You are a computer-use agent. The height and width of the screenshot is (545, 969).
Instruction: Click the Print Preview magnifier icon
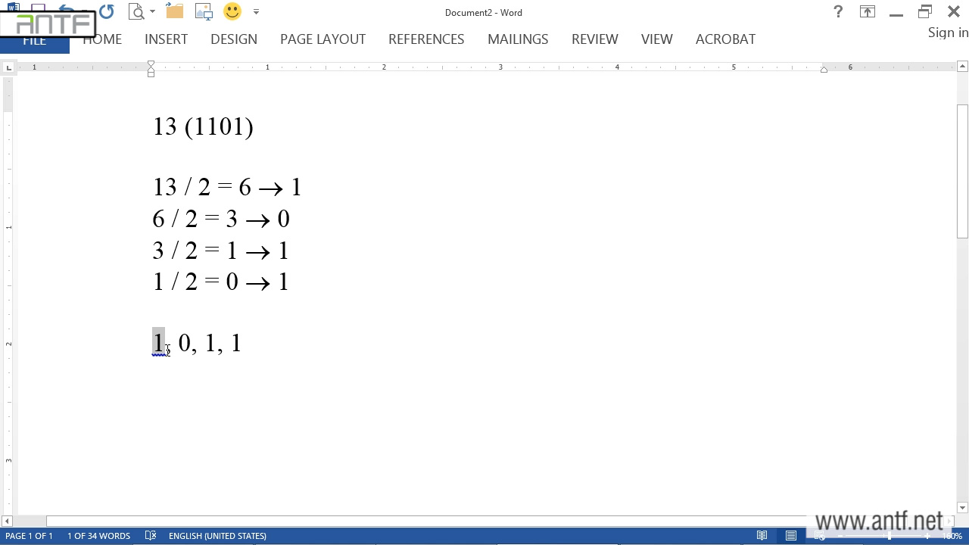[136, 11]
